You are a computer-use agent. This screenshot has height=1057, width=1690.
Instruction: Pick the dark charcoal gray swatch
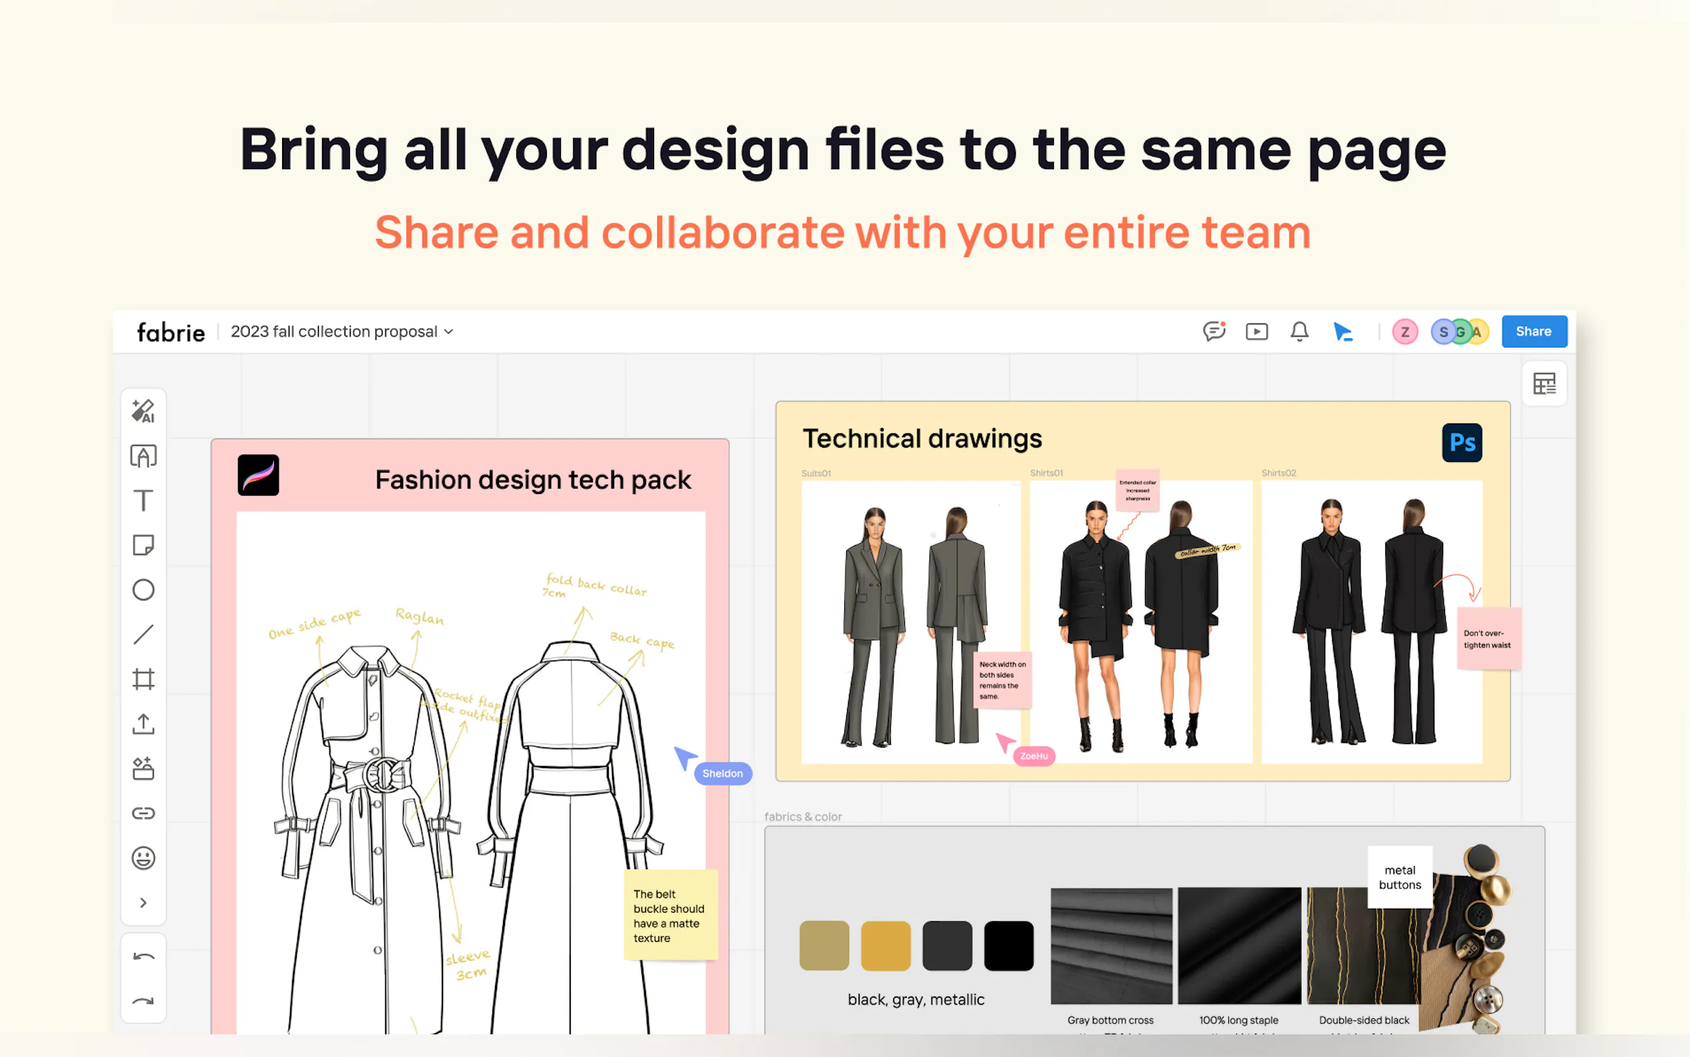coord(947,946)
